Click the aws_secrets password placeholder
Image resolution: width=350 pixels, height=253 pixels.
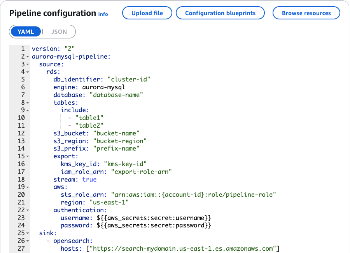tap(154, 225)
